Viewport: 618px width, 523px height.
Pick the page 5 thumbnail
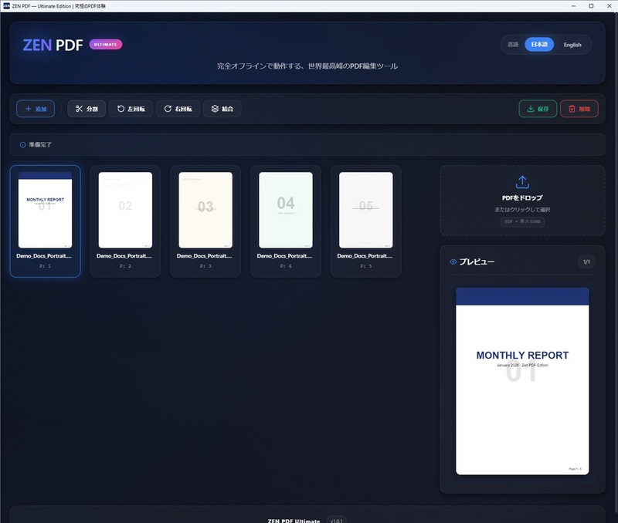366,210
